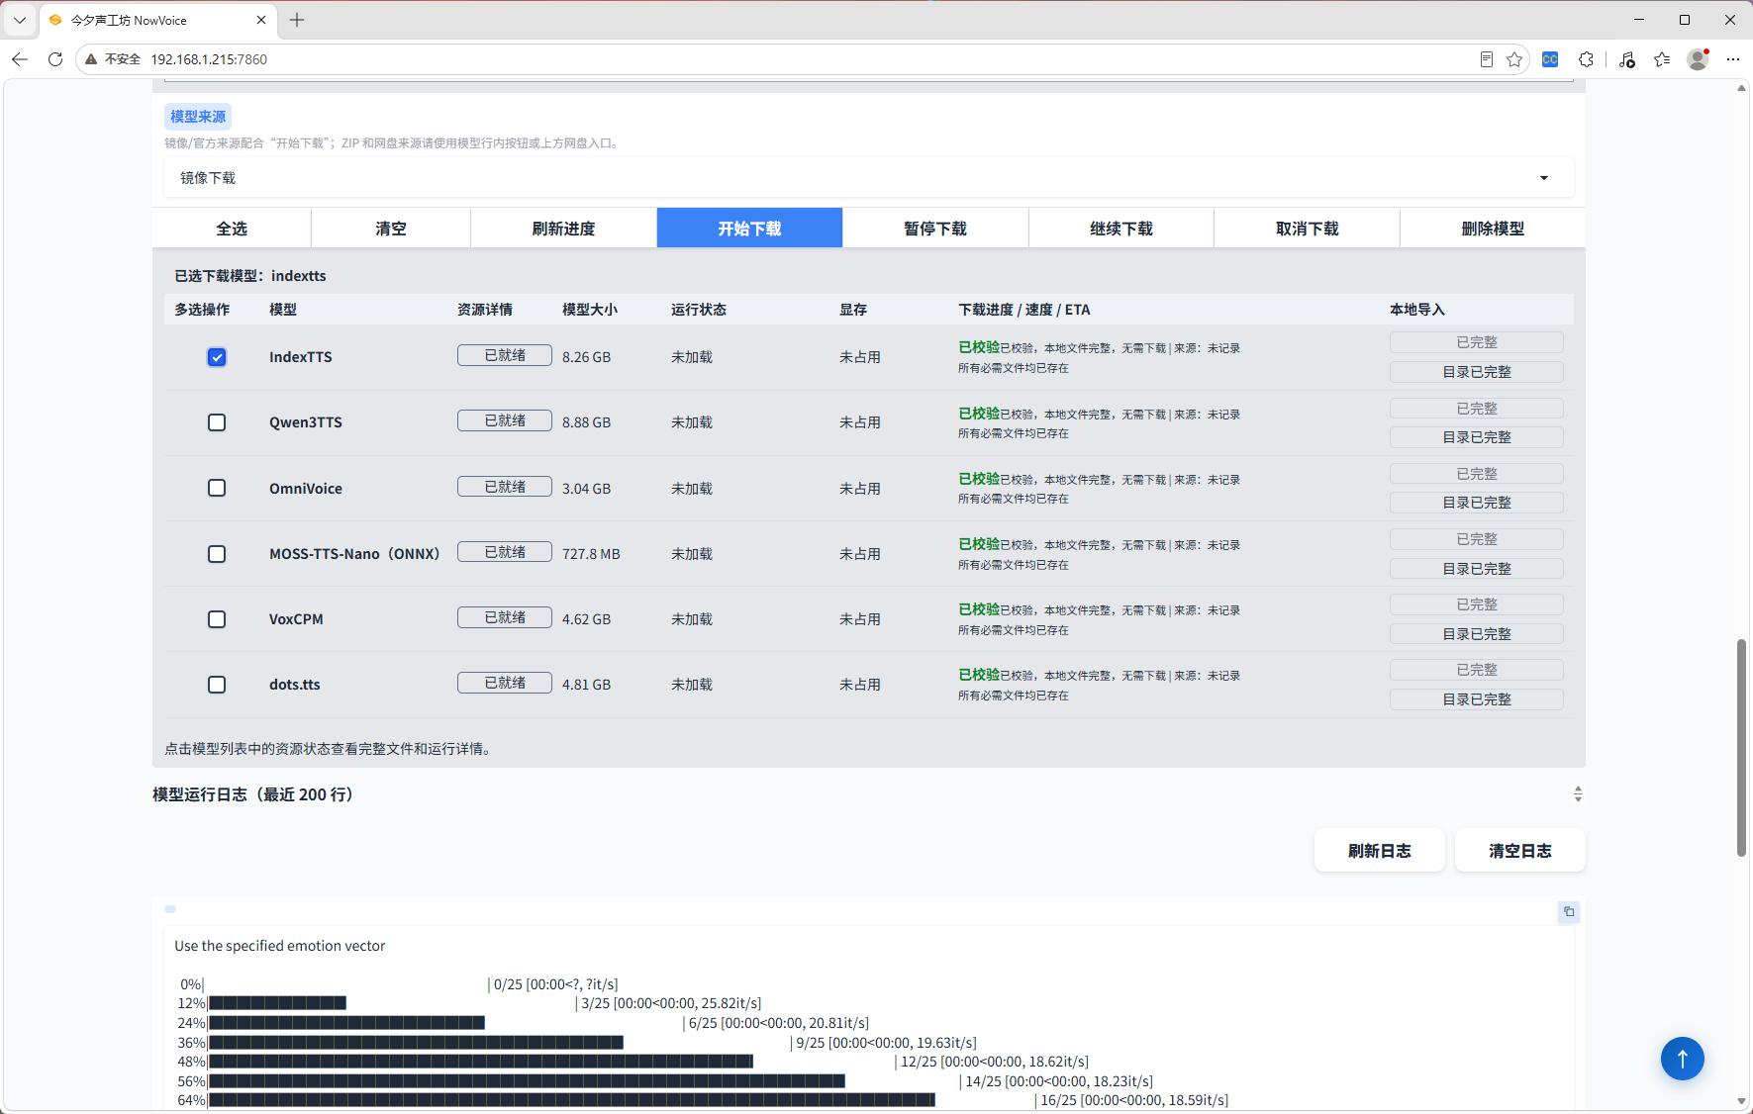Add this page to favorites

tap(1514, 59)
